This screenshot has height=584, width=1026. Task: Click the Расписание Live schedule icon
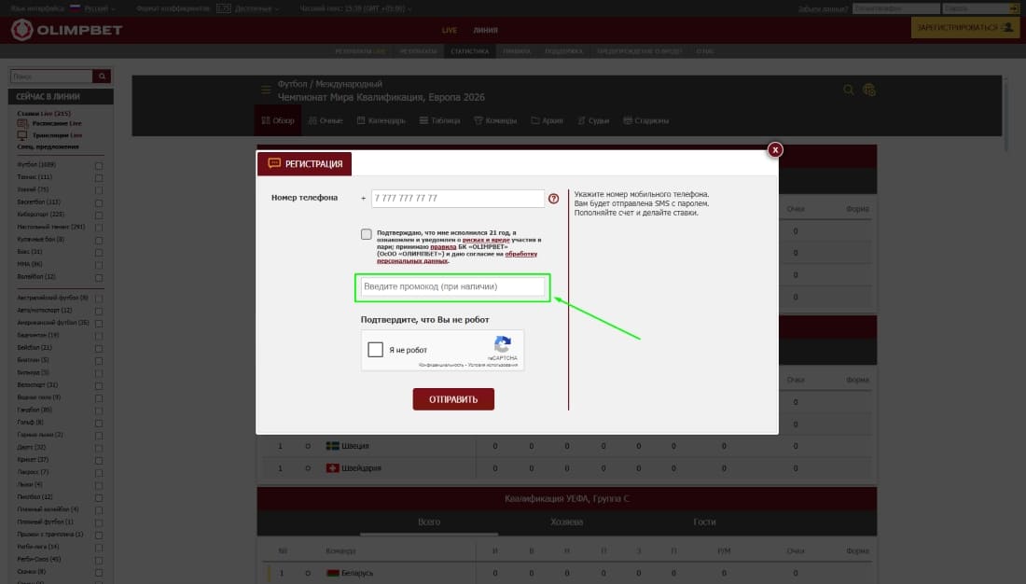point(22,123)
